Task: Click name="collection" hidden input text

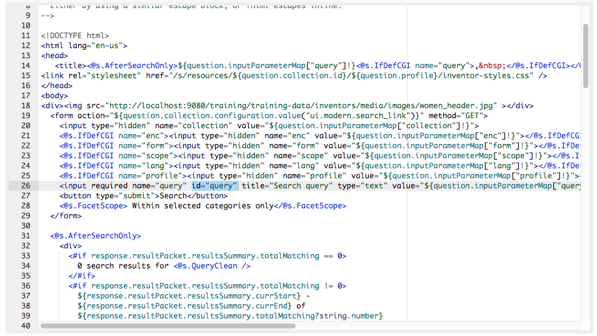Action: coord(194,126)
